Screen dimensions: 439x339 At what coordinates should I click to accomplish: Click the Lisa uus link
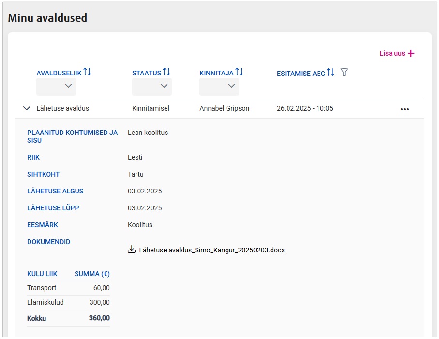tap(392, 53)
